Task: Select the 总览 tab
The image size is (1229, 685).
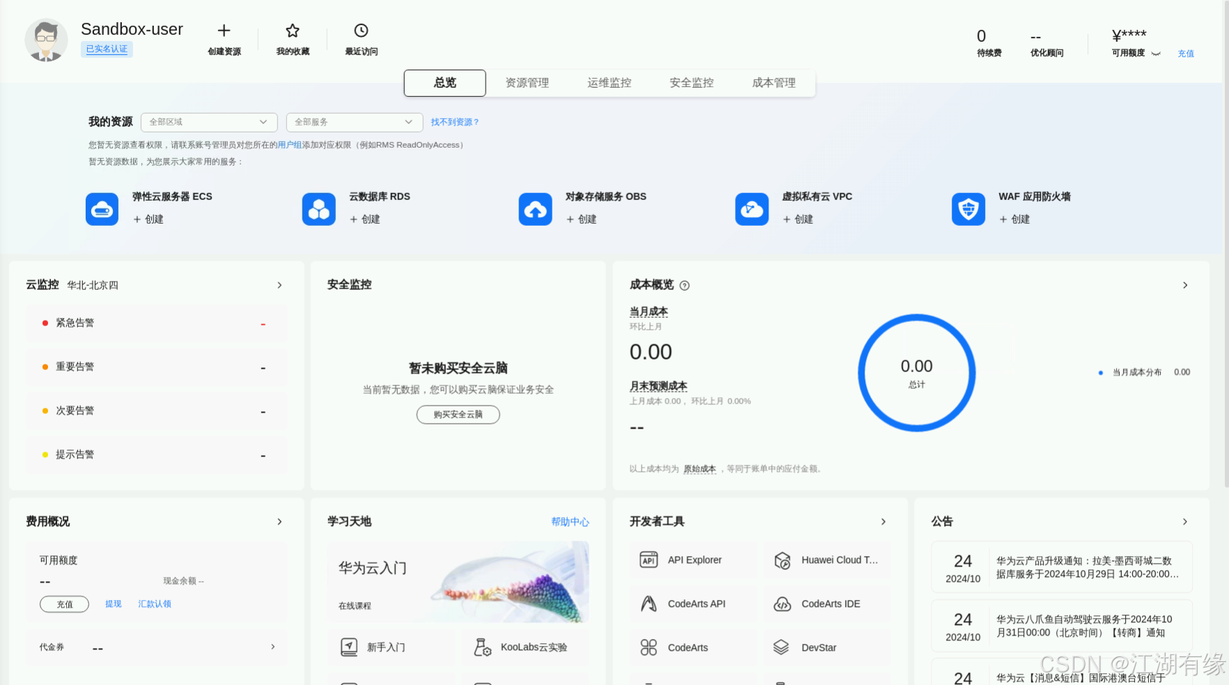Action: click(x=445, y=83)
